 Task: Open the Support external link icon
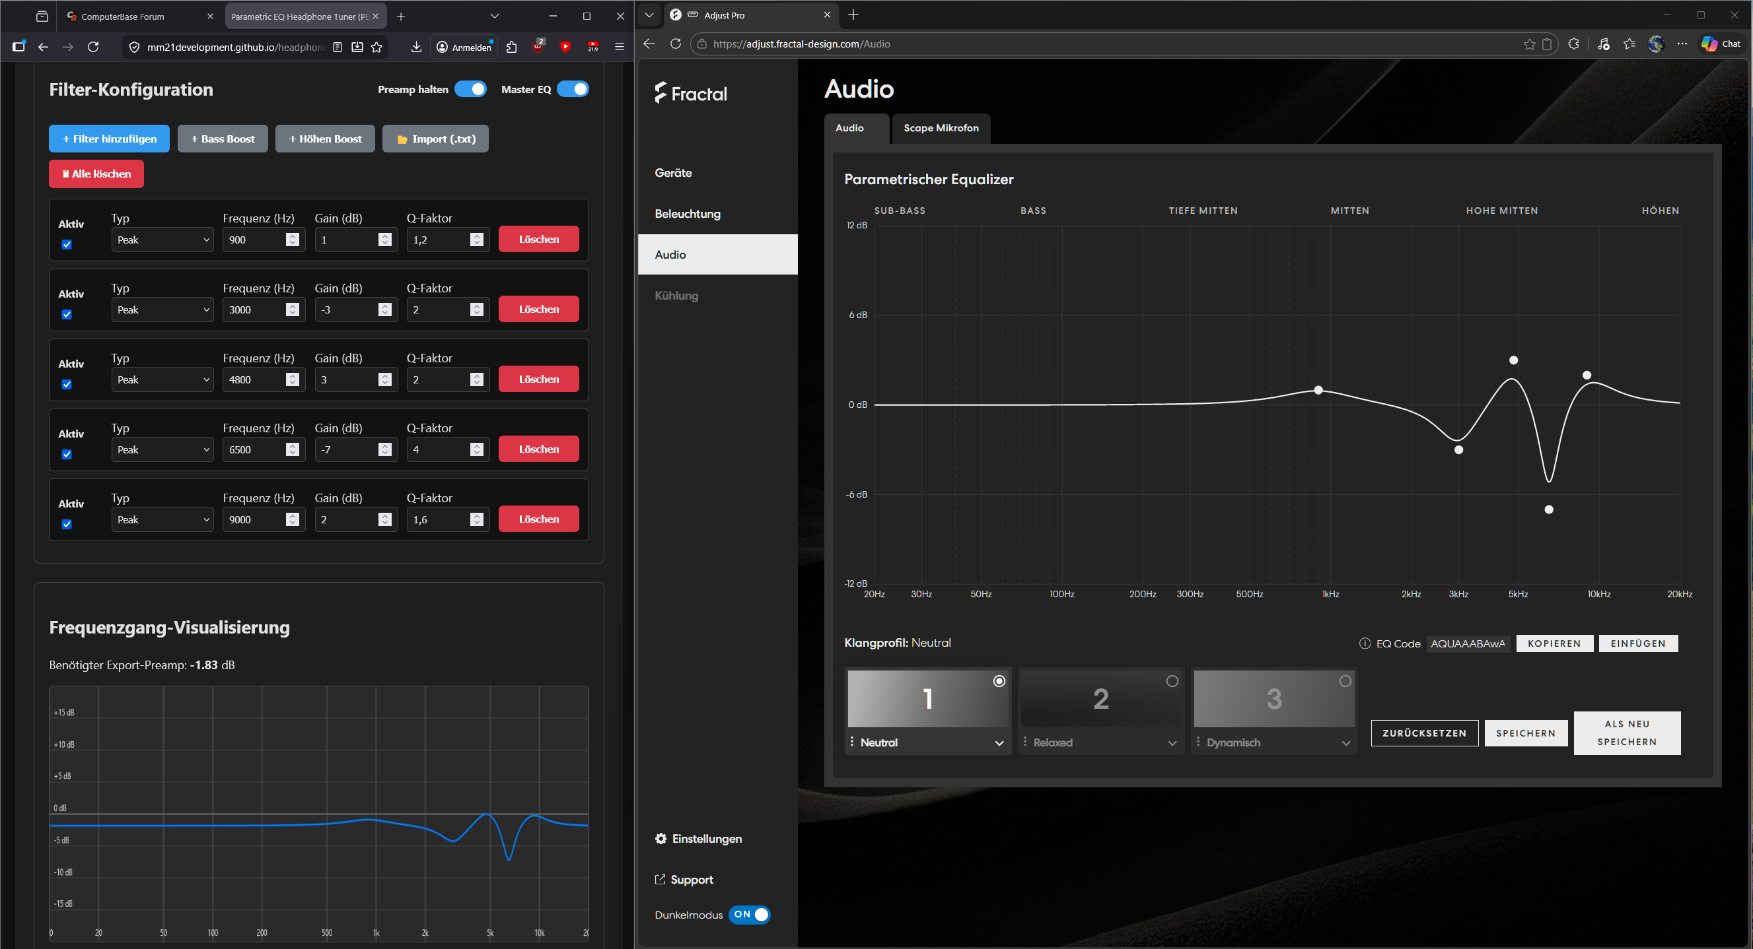click(x=659, y=879)
